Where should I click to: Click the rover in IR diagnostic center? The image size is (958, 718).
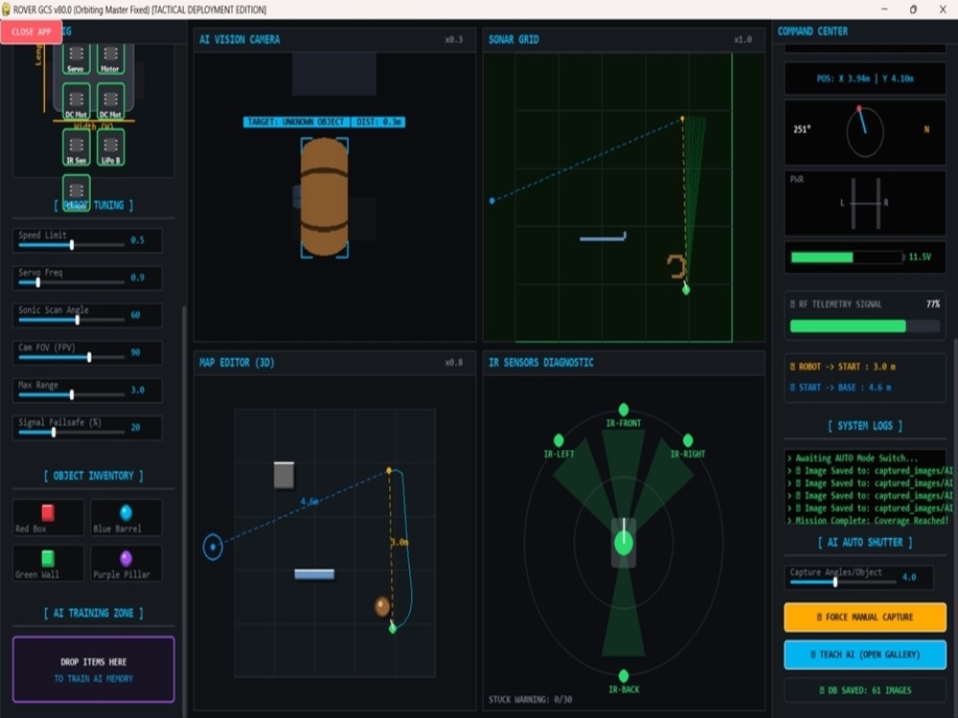coord(624,542)
